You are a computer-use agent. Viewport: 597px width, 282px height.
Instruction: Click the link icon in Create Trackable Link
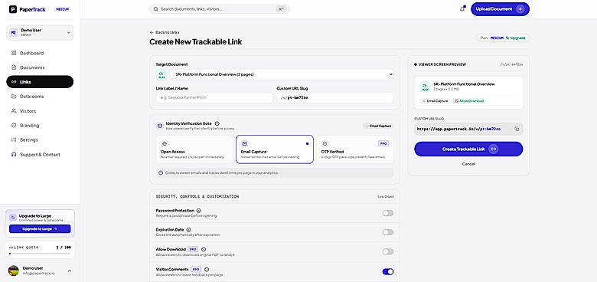494,149
